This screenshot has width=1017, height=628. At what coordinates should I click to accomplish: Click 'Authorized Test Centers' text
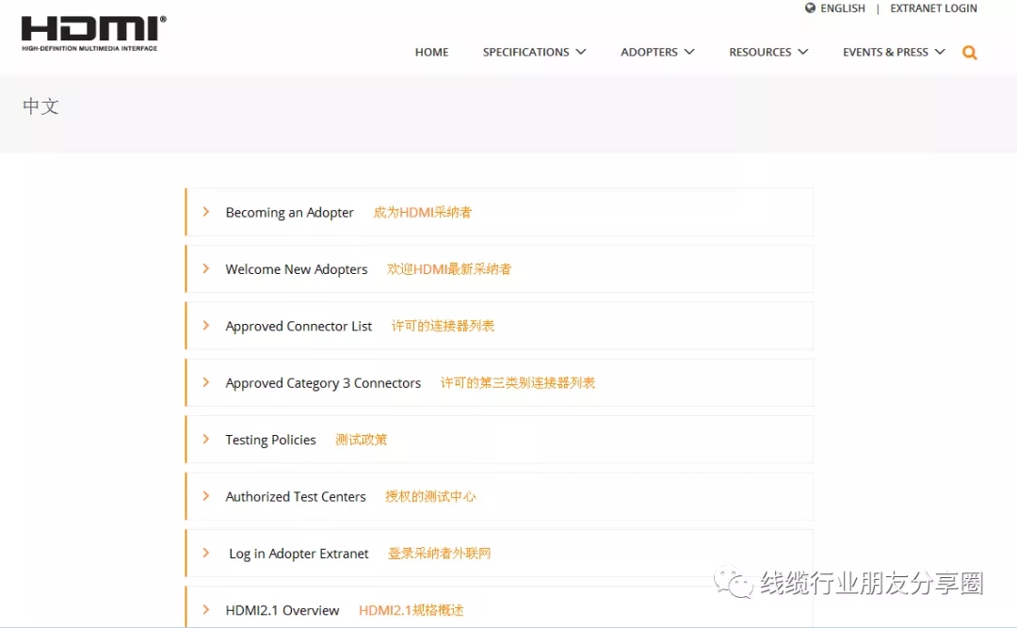[295, 497]
